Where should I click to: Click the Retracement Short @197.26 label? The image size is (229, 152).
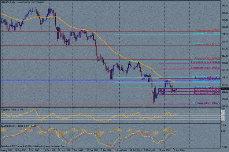point(207,93)
